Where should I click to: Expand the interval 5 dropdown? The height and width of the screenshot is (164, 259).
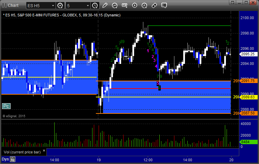tap(88, 5)
